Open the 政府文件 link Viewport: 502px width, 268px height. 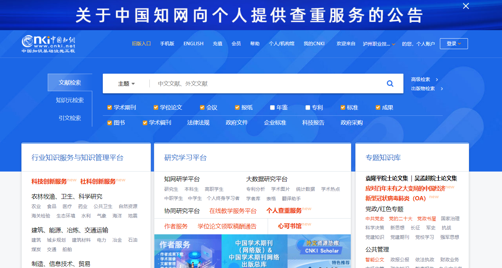(237, 123)
